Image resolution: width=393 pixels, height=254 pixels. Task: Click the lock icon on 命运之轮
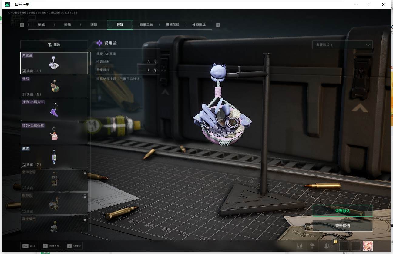(x=85, y=173)
